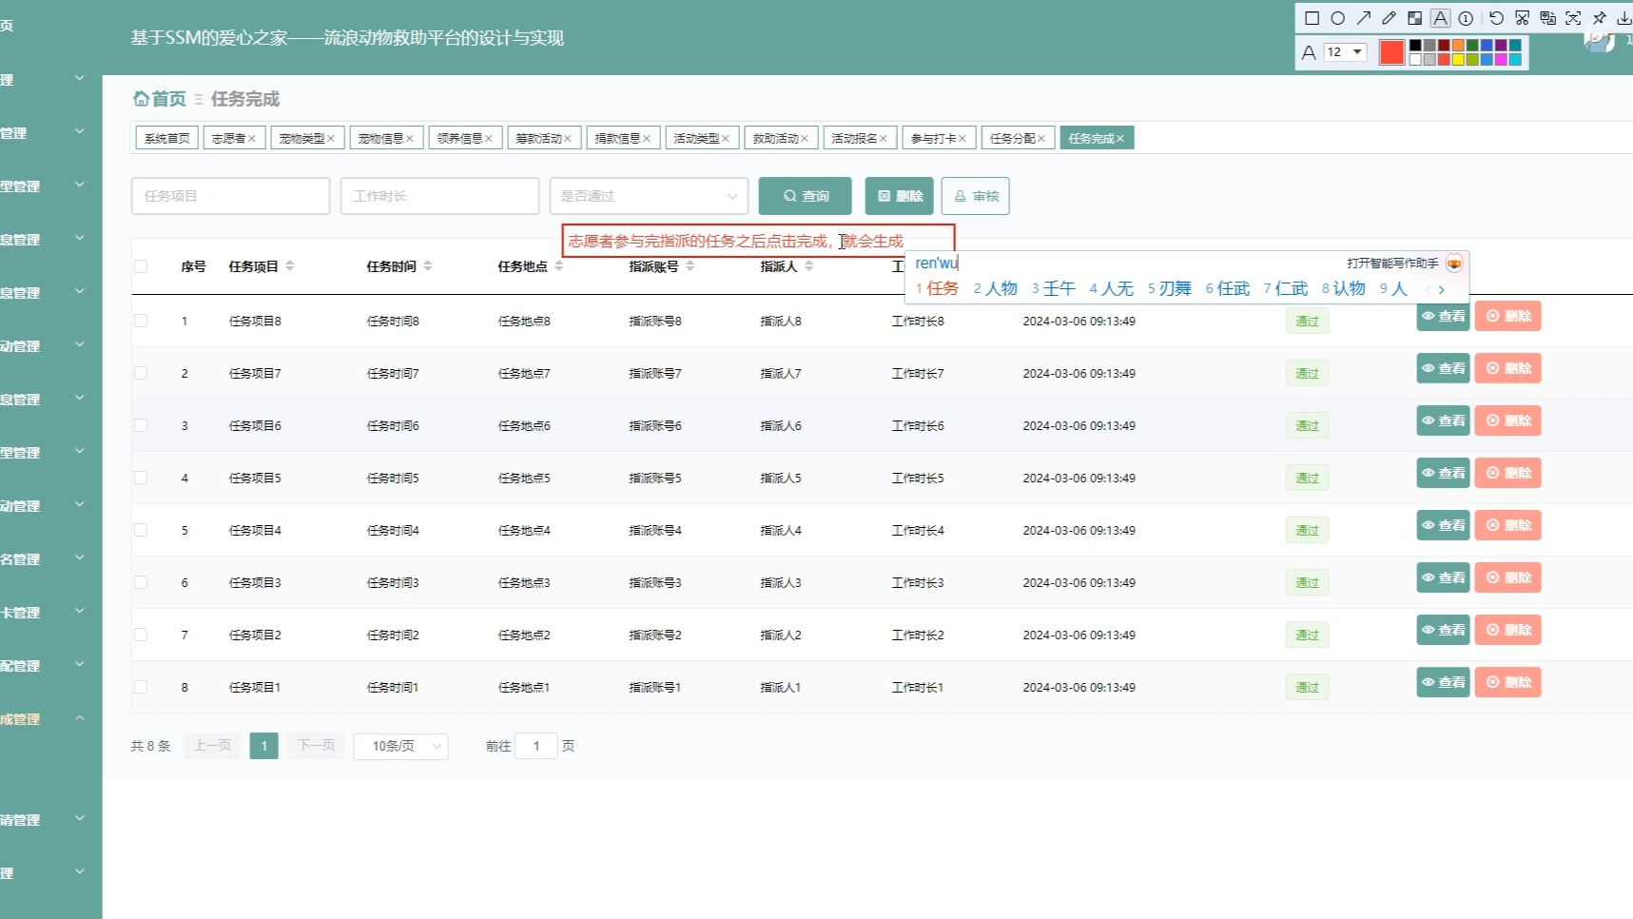This screenshot has width=1633, height=919.
Task: Collapse the 成管理 sidebar menu
Action: pyautogui.click(x=80, y=717)
